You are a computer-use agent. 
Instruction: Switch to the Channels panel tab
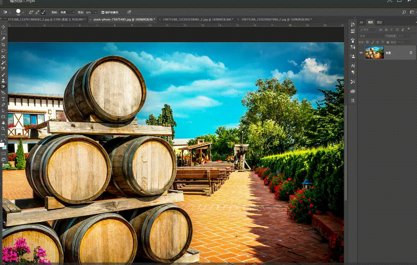point(379,22)
